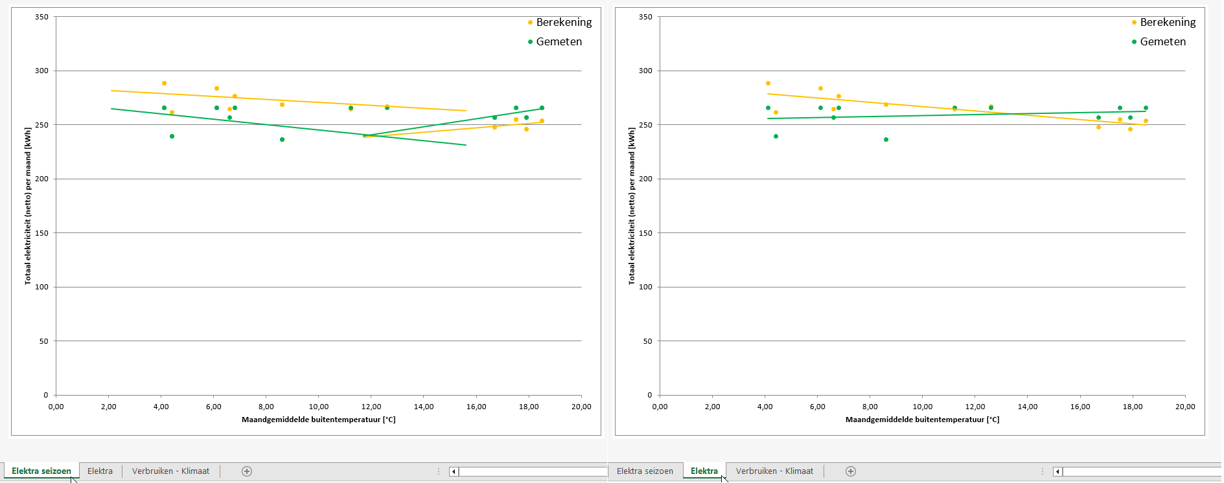
Task: Click the horizontal scrollbar track in left window
Action: pos(531,471)
